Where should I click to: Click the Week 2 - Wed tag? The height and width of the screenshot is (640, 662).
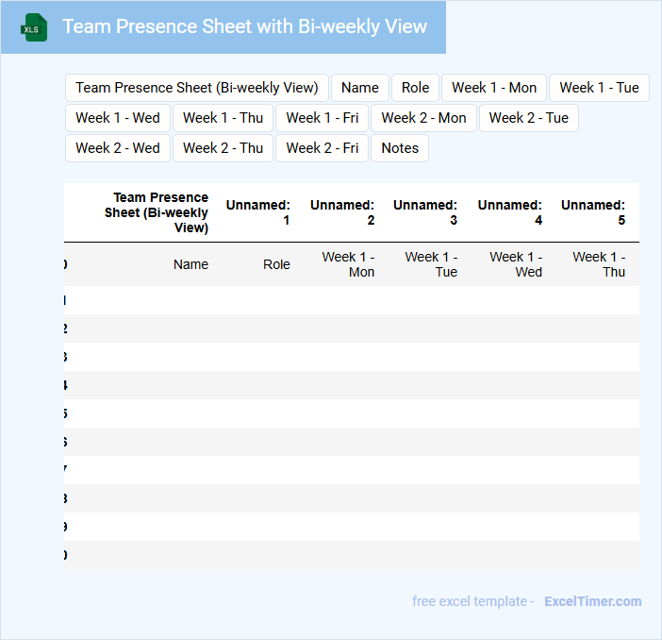[x=118, y=148]
